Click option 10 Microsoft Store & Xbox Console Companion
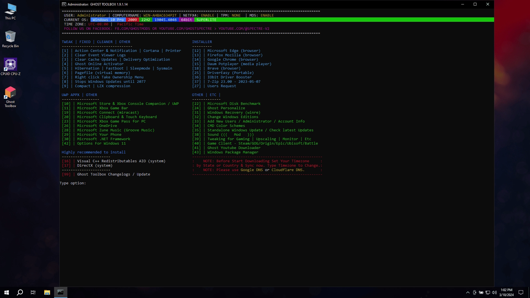The height and width of the screenshot is (298, 530). tap(120, 104)
